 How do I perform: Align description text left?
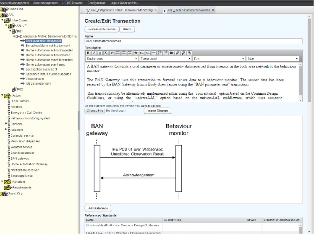118,53
